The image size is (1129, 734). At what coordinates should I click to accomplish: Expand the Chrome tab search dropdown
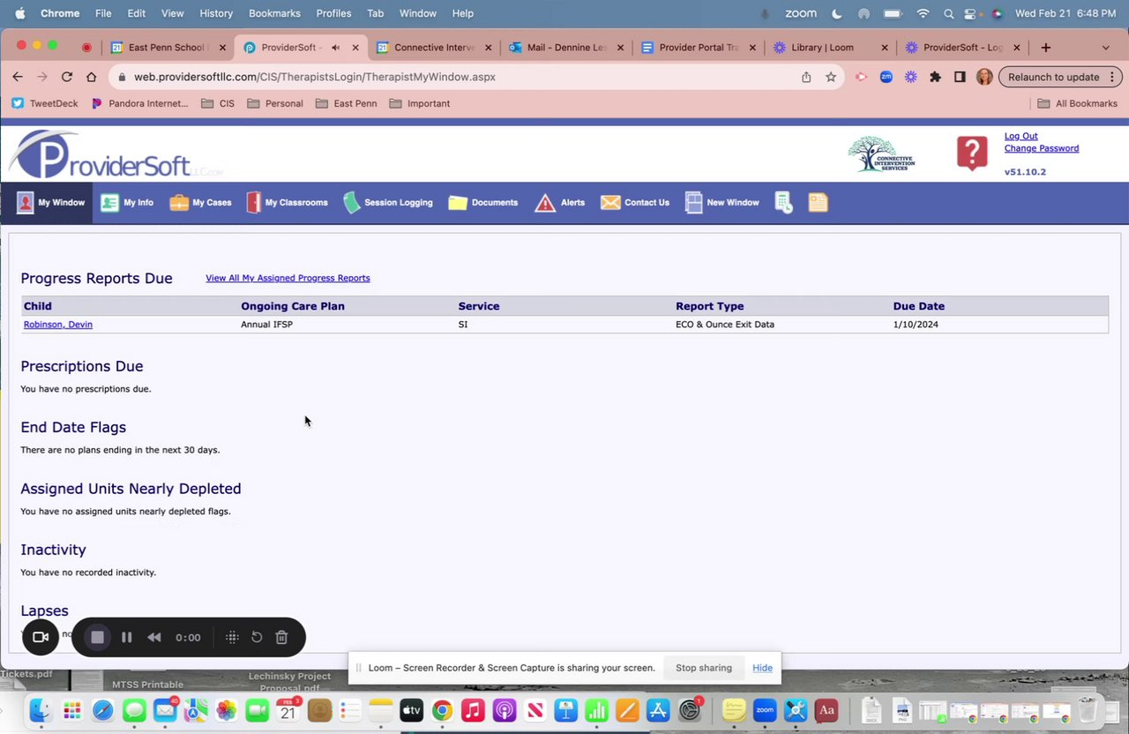click(1106, 48)
